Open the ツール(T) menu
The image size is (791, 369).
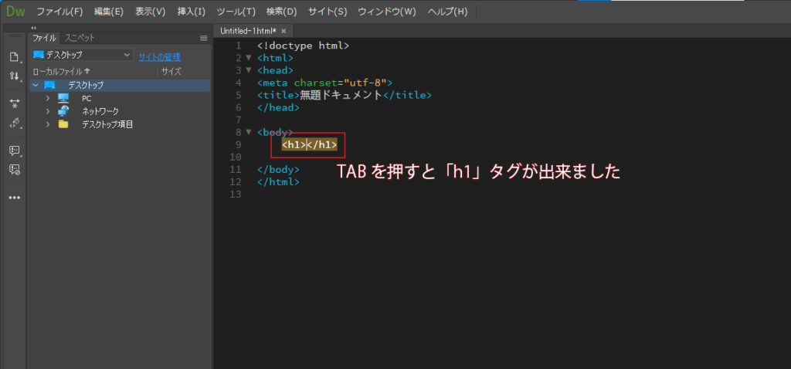[x=236, y=12]
